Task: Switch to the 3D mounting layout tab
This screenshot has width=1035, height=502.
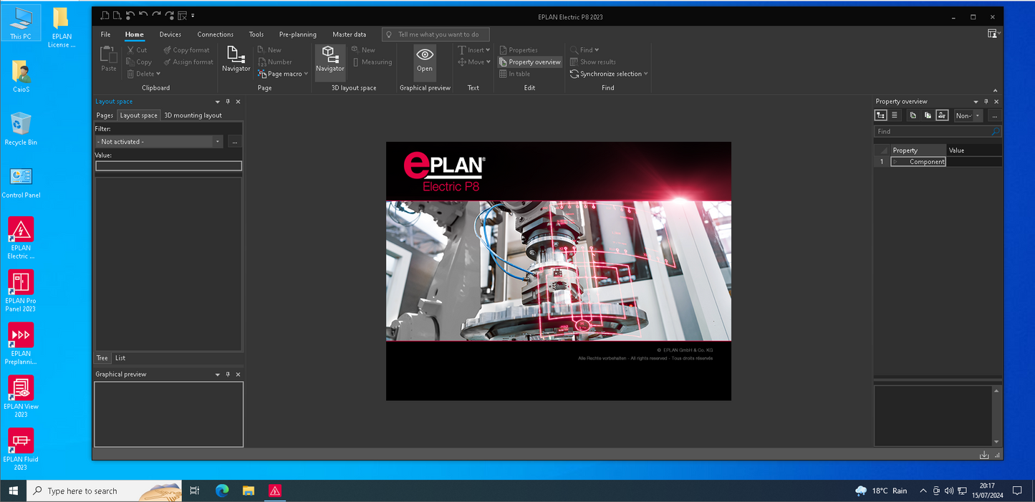Action: click(193, 115)
